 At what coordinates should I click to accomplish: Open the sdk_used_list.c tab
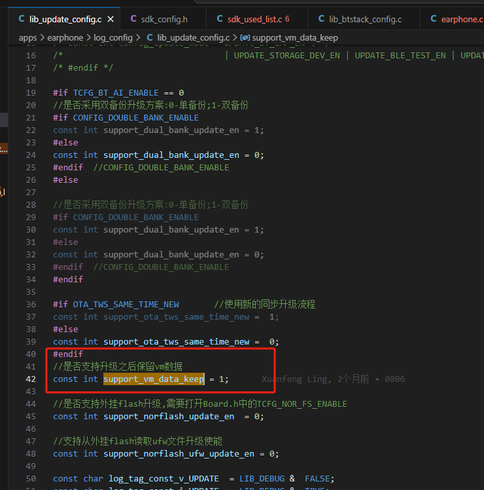257,20
